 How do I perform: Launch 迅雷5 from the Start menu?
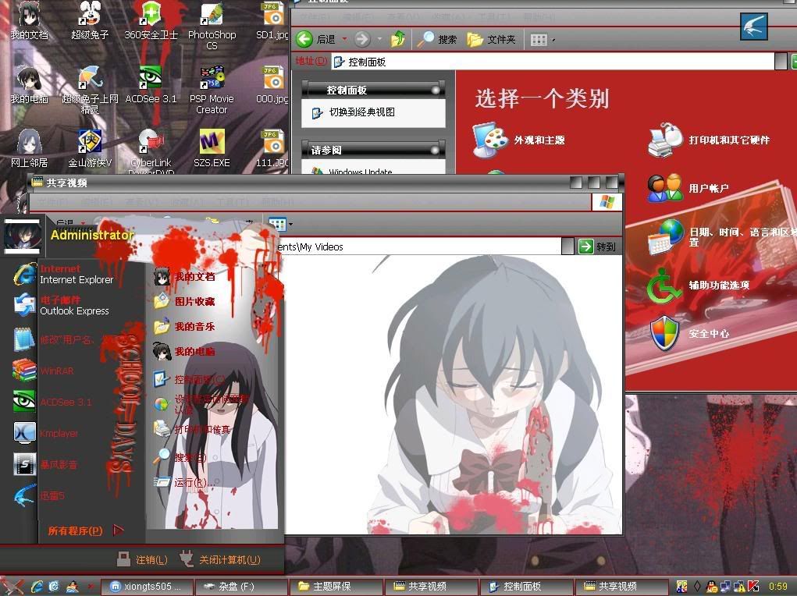coord(38,495)
